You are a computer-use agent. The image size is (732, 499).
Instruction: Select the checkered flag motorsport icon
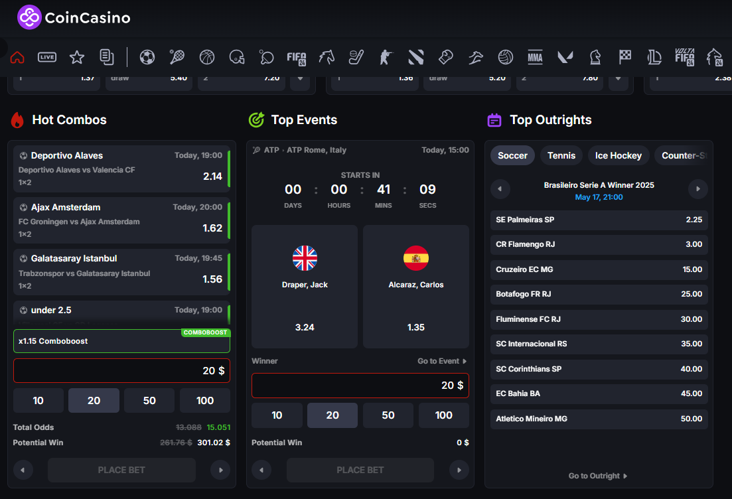625,58
